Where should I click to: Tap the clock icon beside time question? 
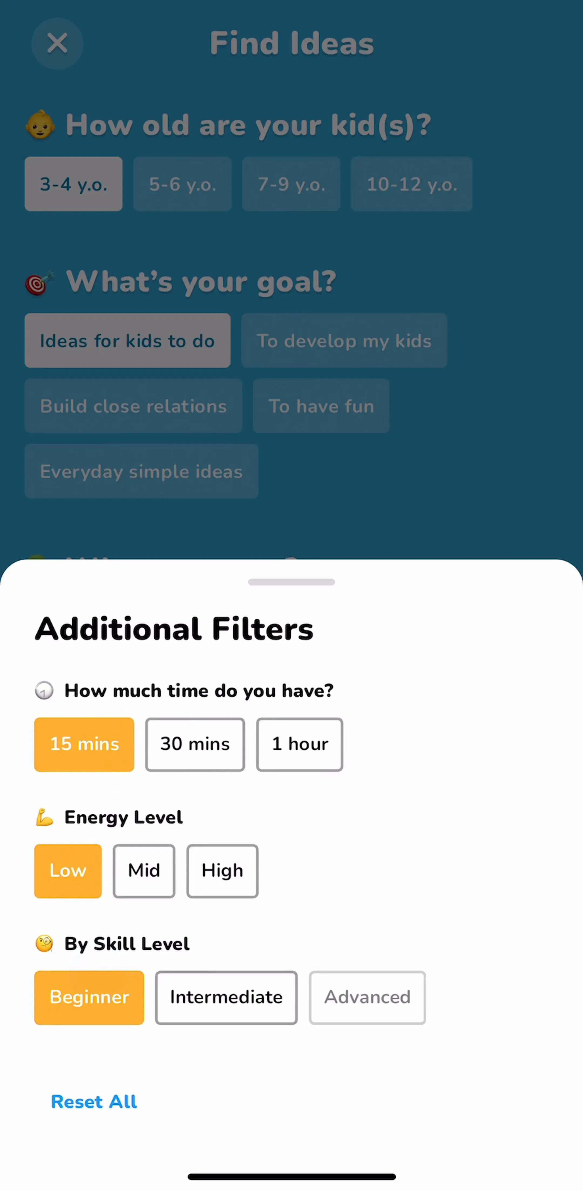click(x=44, y=691)
